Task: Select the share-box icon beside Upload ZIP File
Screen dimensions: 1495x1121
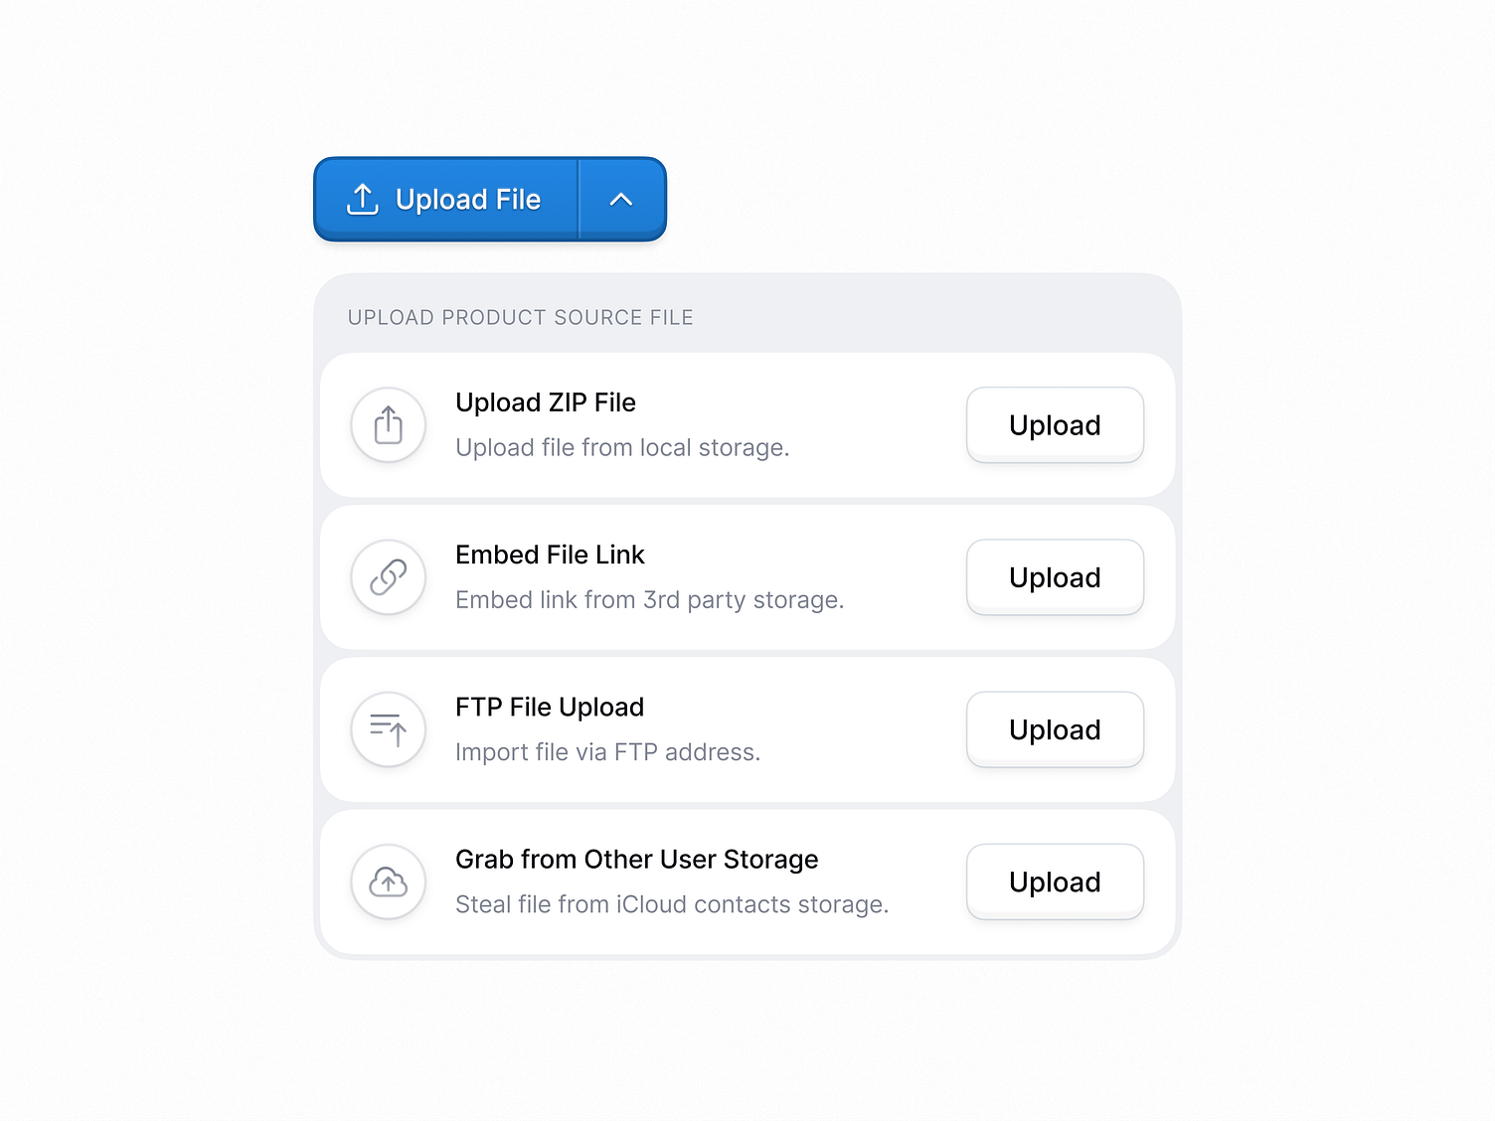Action: 388,424
